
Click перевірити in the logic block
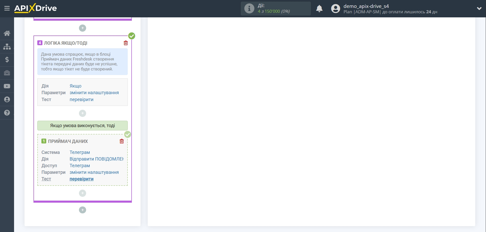[x=82, y=100]
